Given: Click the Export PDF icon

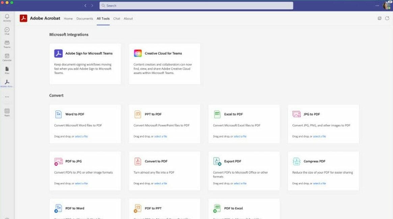Looking at the screenshot, I should [x=217, y=161].
